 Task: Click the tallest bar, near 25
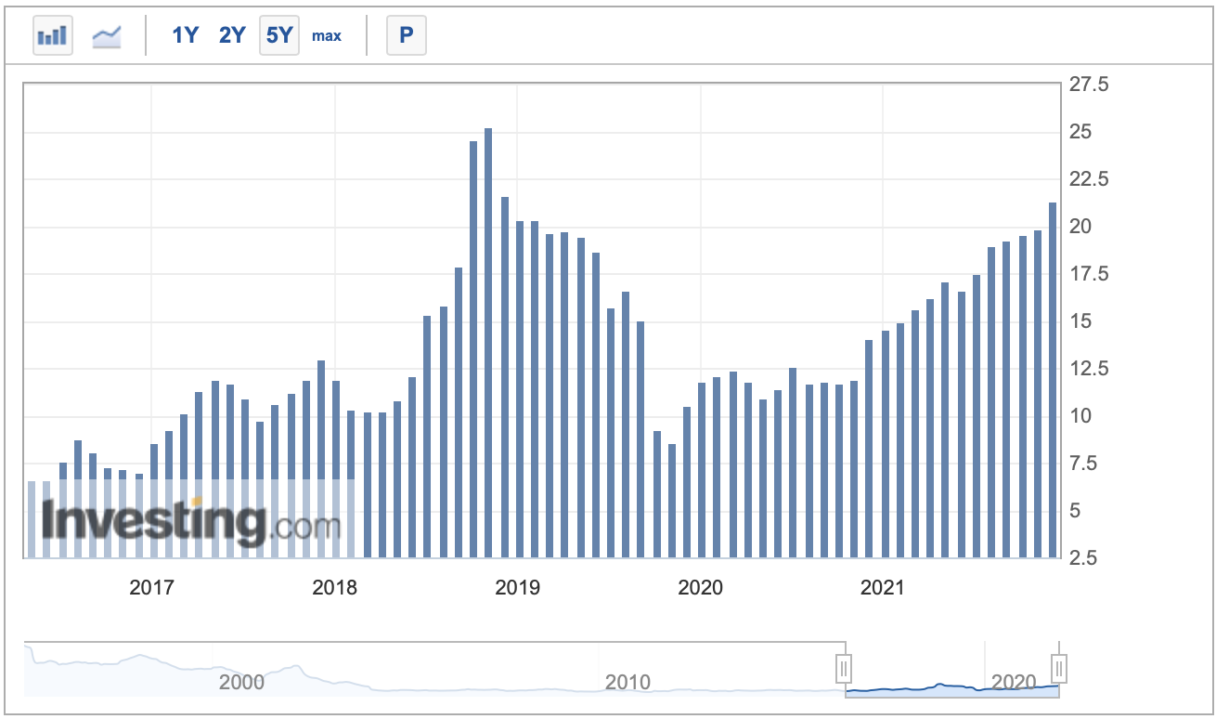click(488, 343)
